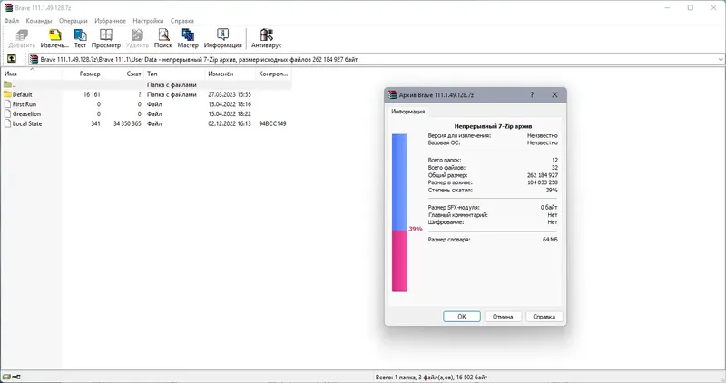726x383 pixels.
Task: Click the pink section of ratio bar
Action: [x=399, y=261]
